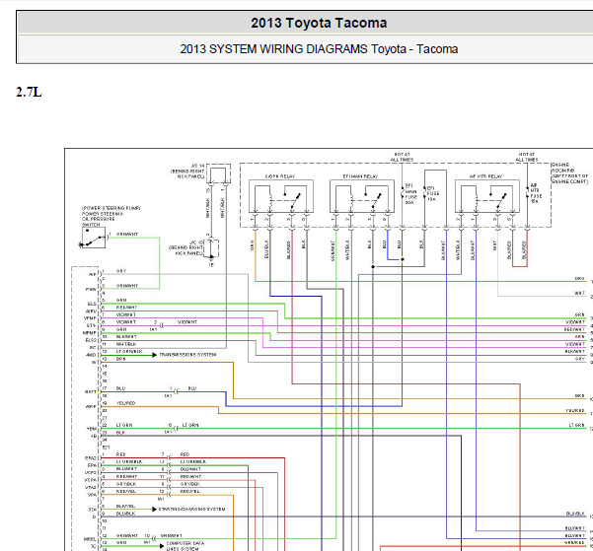Click the 2.7L engine heading
The width and height of the screenshot is (593, 551).
(29, 92)
